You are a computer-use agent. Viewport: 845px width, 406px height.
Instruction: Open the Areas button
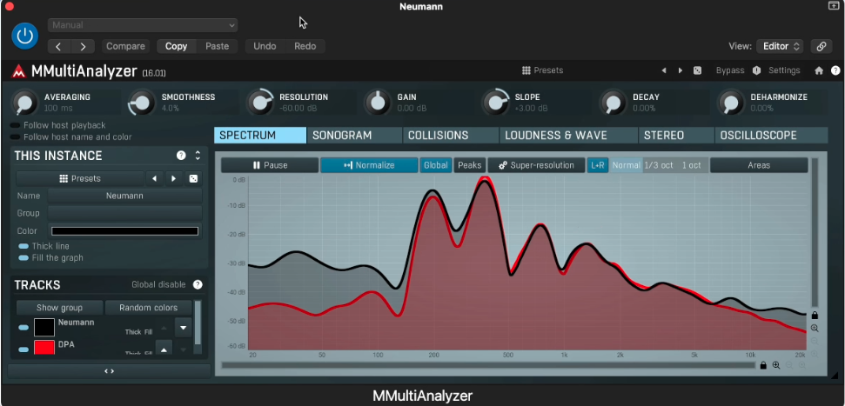click(x=759, y=165)
